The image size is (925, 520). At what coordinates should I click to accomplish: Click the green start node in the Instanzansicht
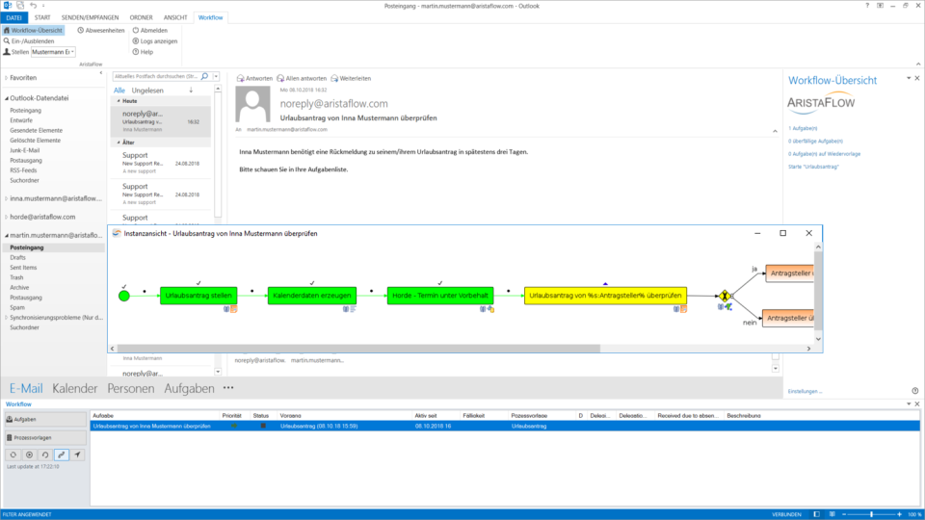(x=124, y=296)
